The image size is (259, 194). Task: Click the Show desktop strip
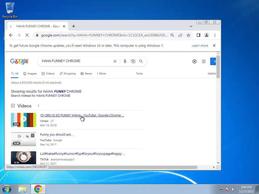tap(257, 189)
